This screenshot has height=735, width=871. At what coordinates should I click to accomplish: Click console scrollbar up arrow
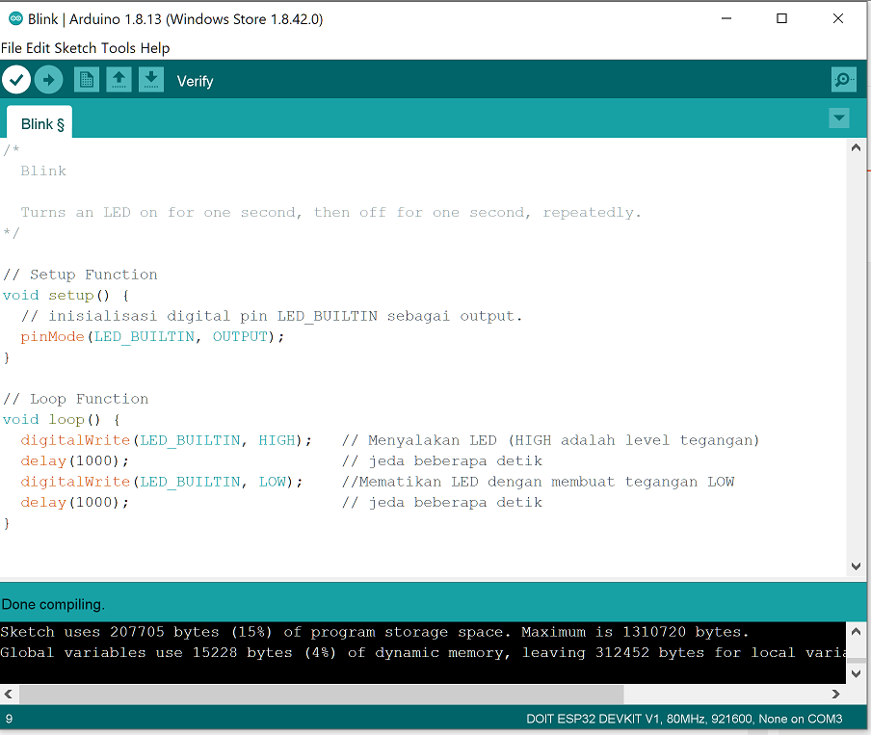point(856,632)
